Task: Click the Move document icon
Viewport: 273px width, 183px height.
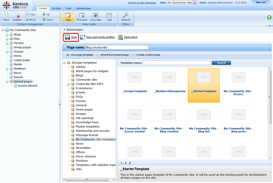Action: click(x=26, y=20)
